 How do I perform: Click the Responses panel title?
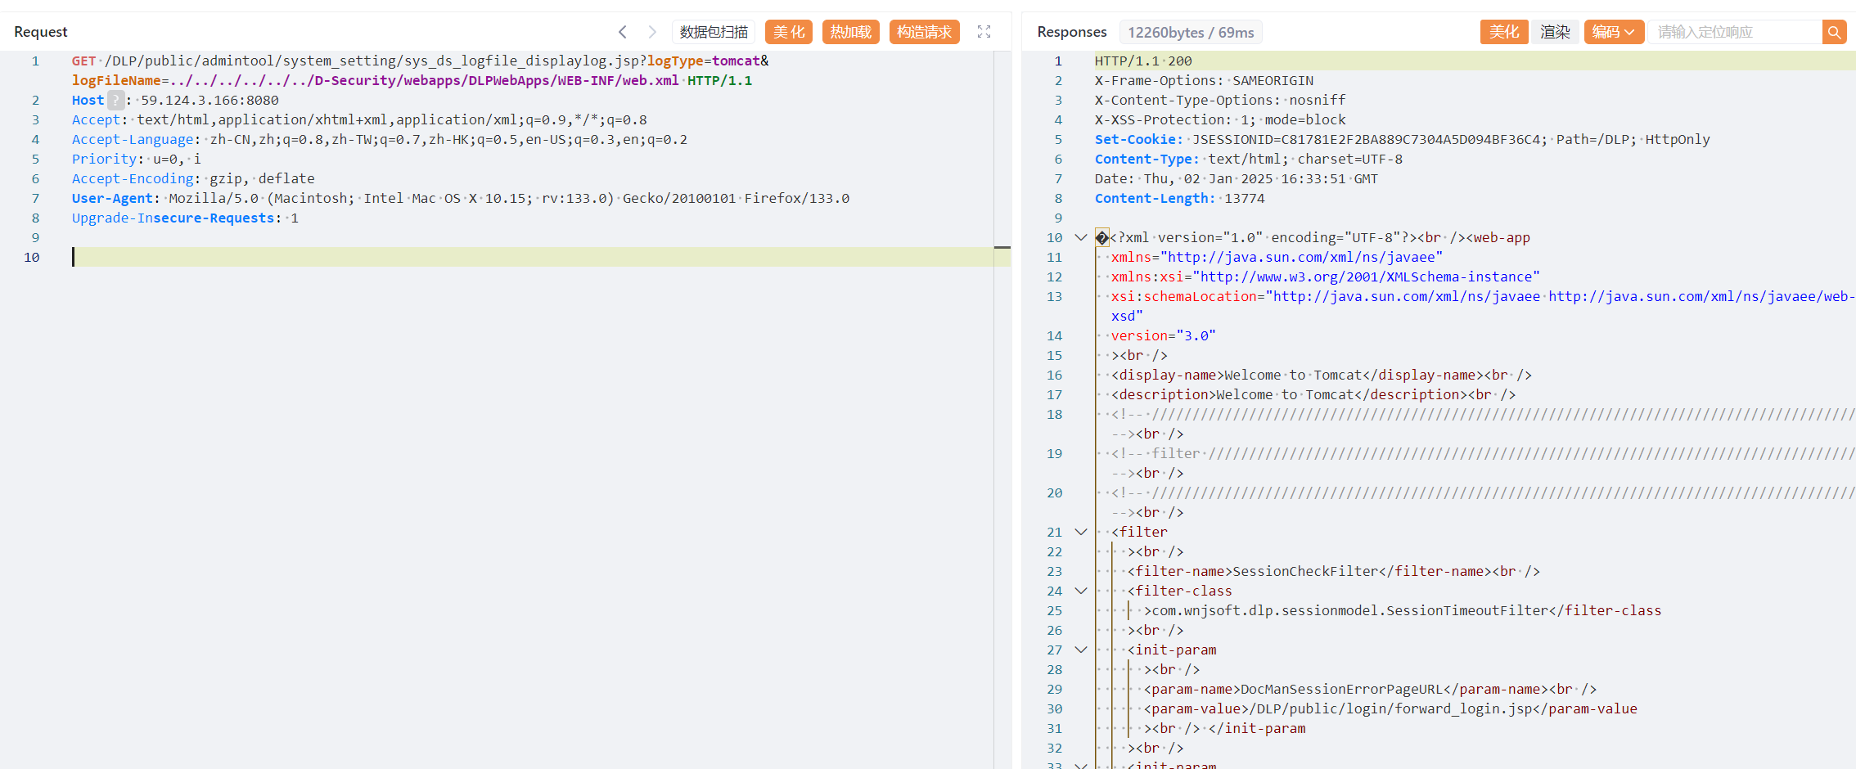(1072, 32)
